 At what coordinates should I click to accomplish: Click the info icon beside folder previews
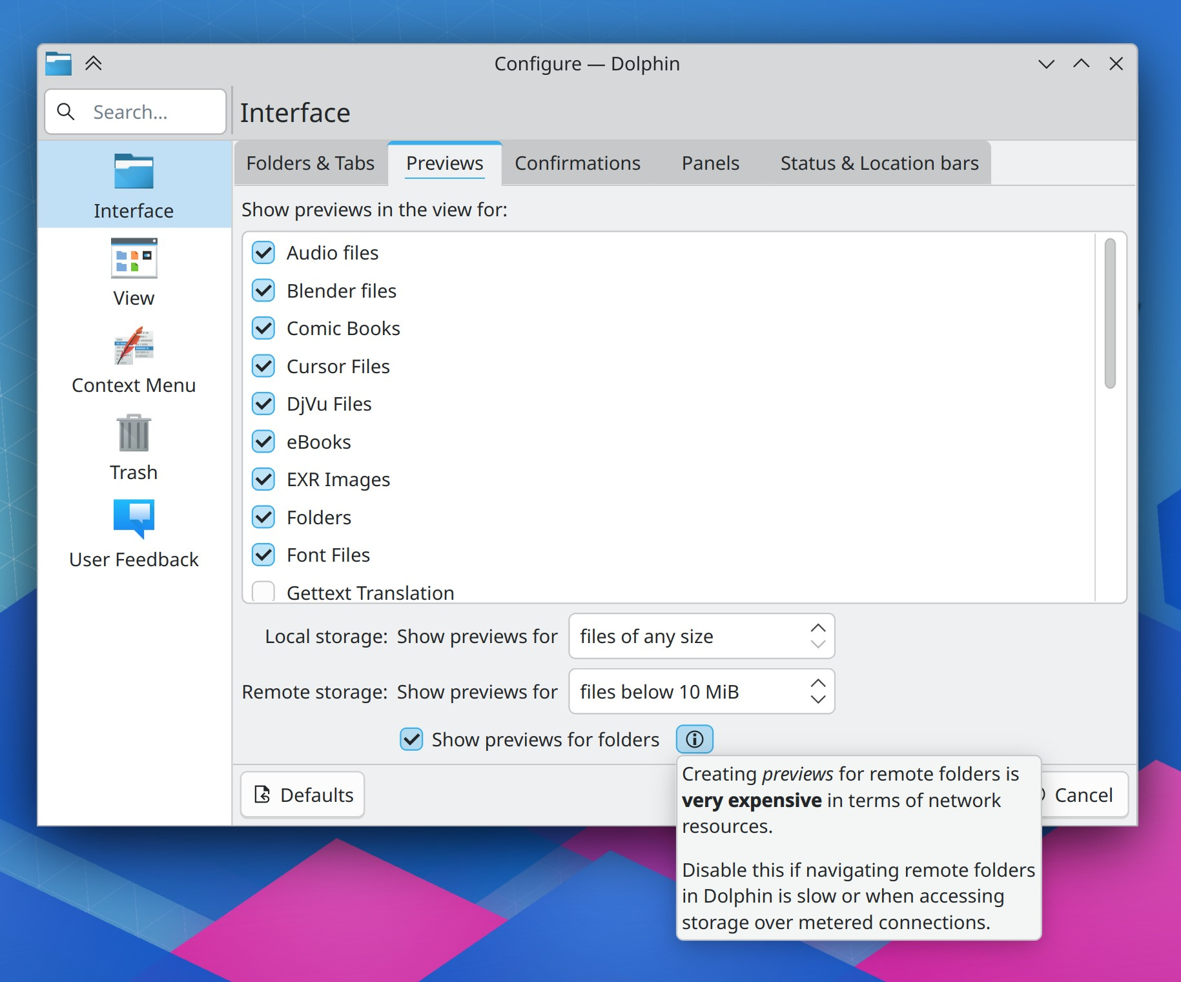coord(694,739)
